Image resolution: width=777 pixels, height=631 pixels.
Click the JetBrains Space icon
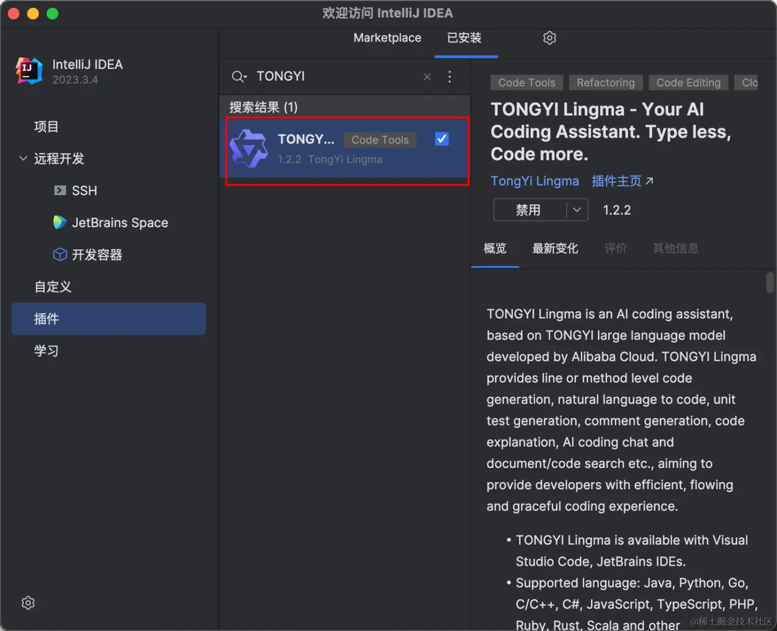click(60, 223)
